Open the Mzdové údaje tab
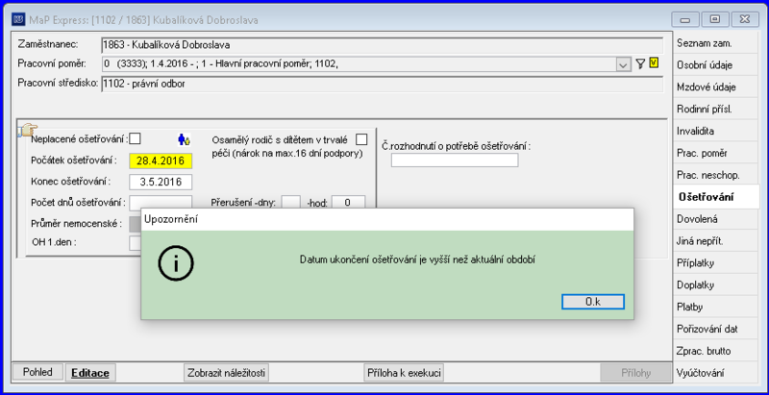769x395 pixels. [x=716, y=87]
